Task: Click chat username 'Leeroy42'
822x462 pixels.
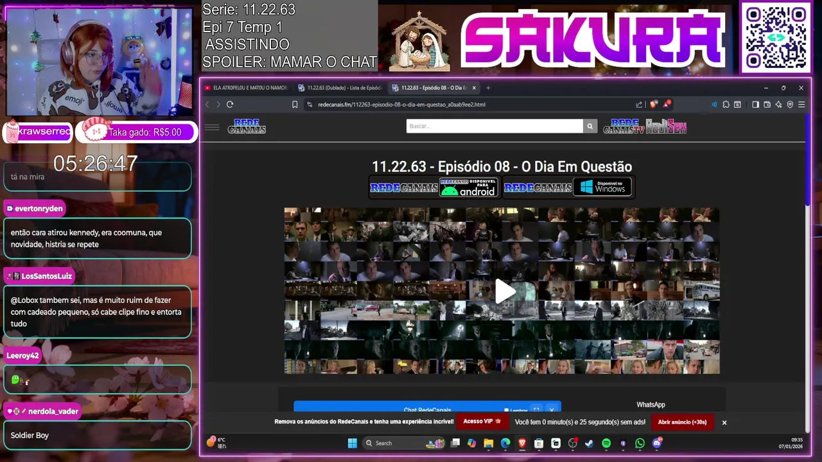Action: (x=22, y=355)
